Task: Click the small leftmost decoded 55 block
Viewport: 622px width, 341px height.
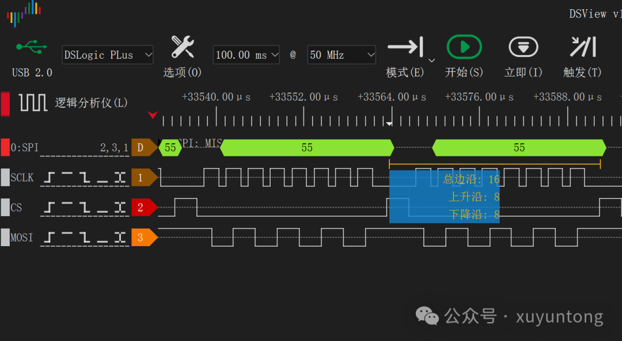Action: click(170, 148)
